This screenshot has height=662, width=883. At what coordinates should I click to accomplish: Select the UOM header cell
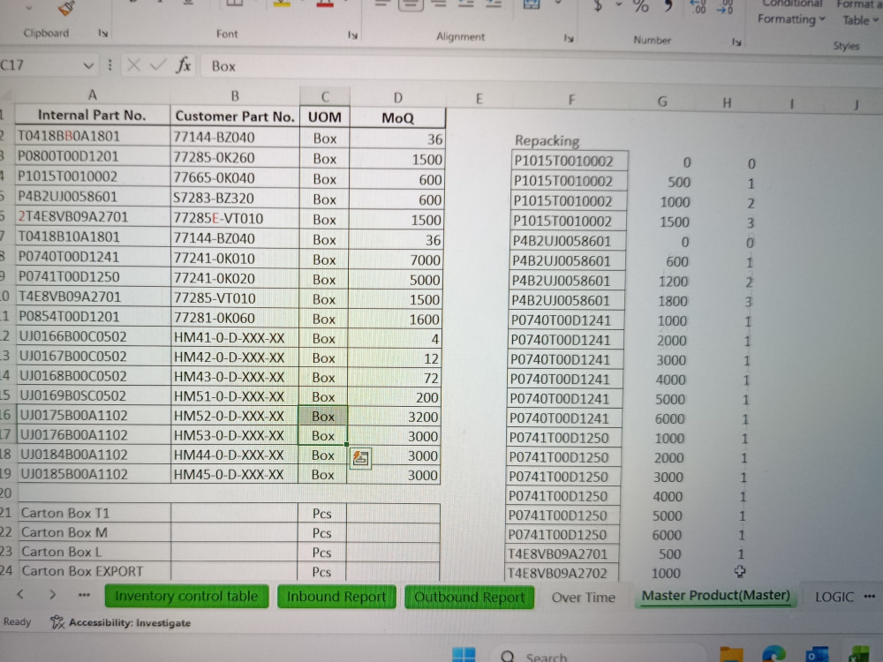324,117
